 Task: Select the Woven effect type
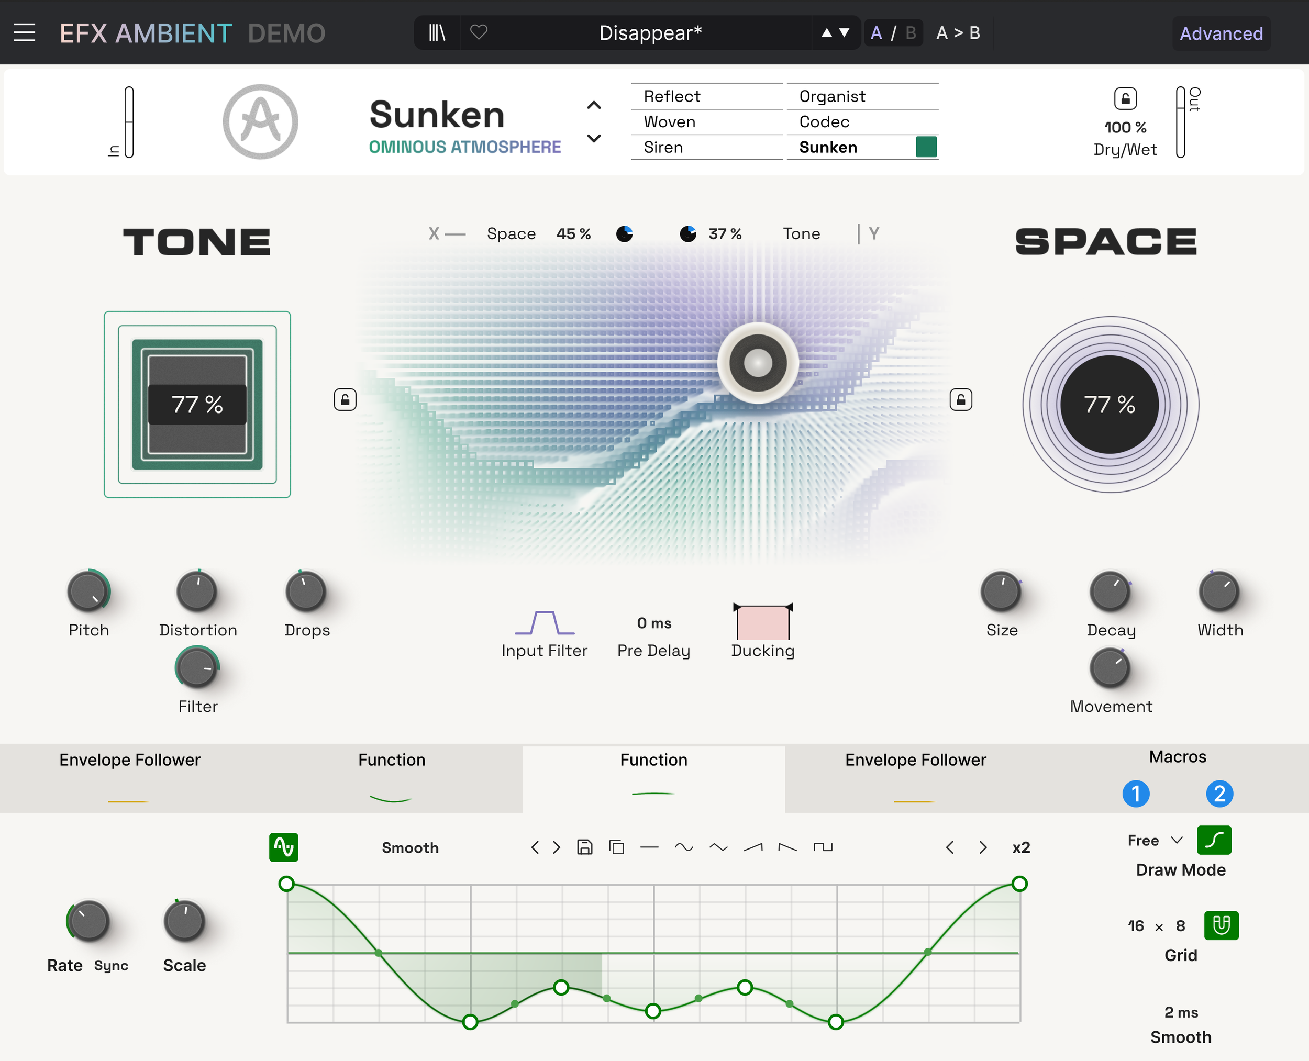tap(669, 121)
